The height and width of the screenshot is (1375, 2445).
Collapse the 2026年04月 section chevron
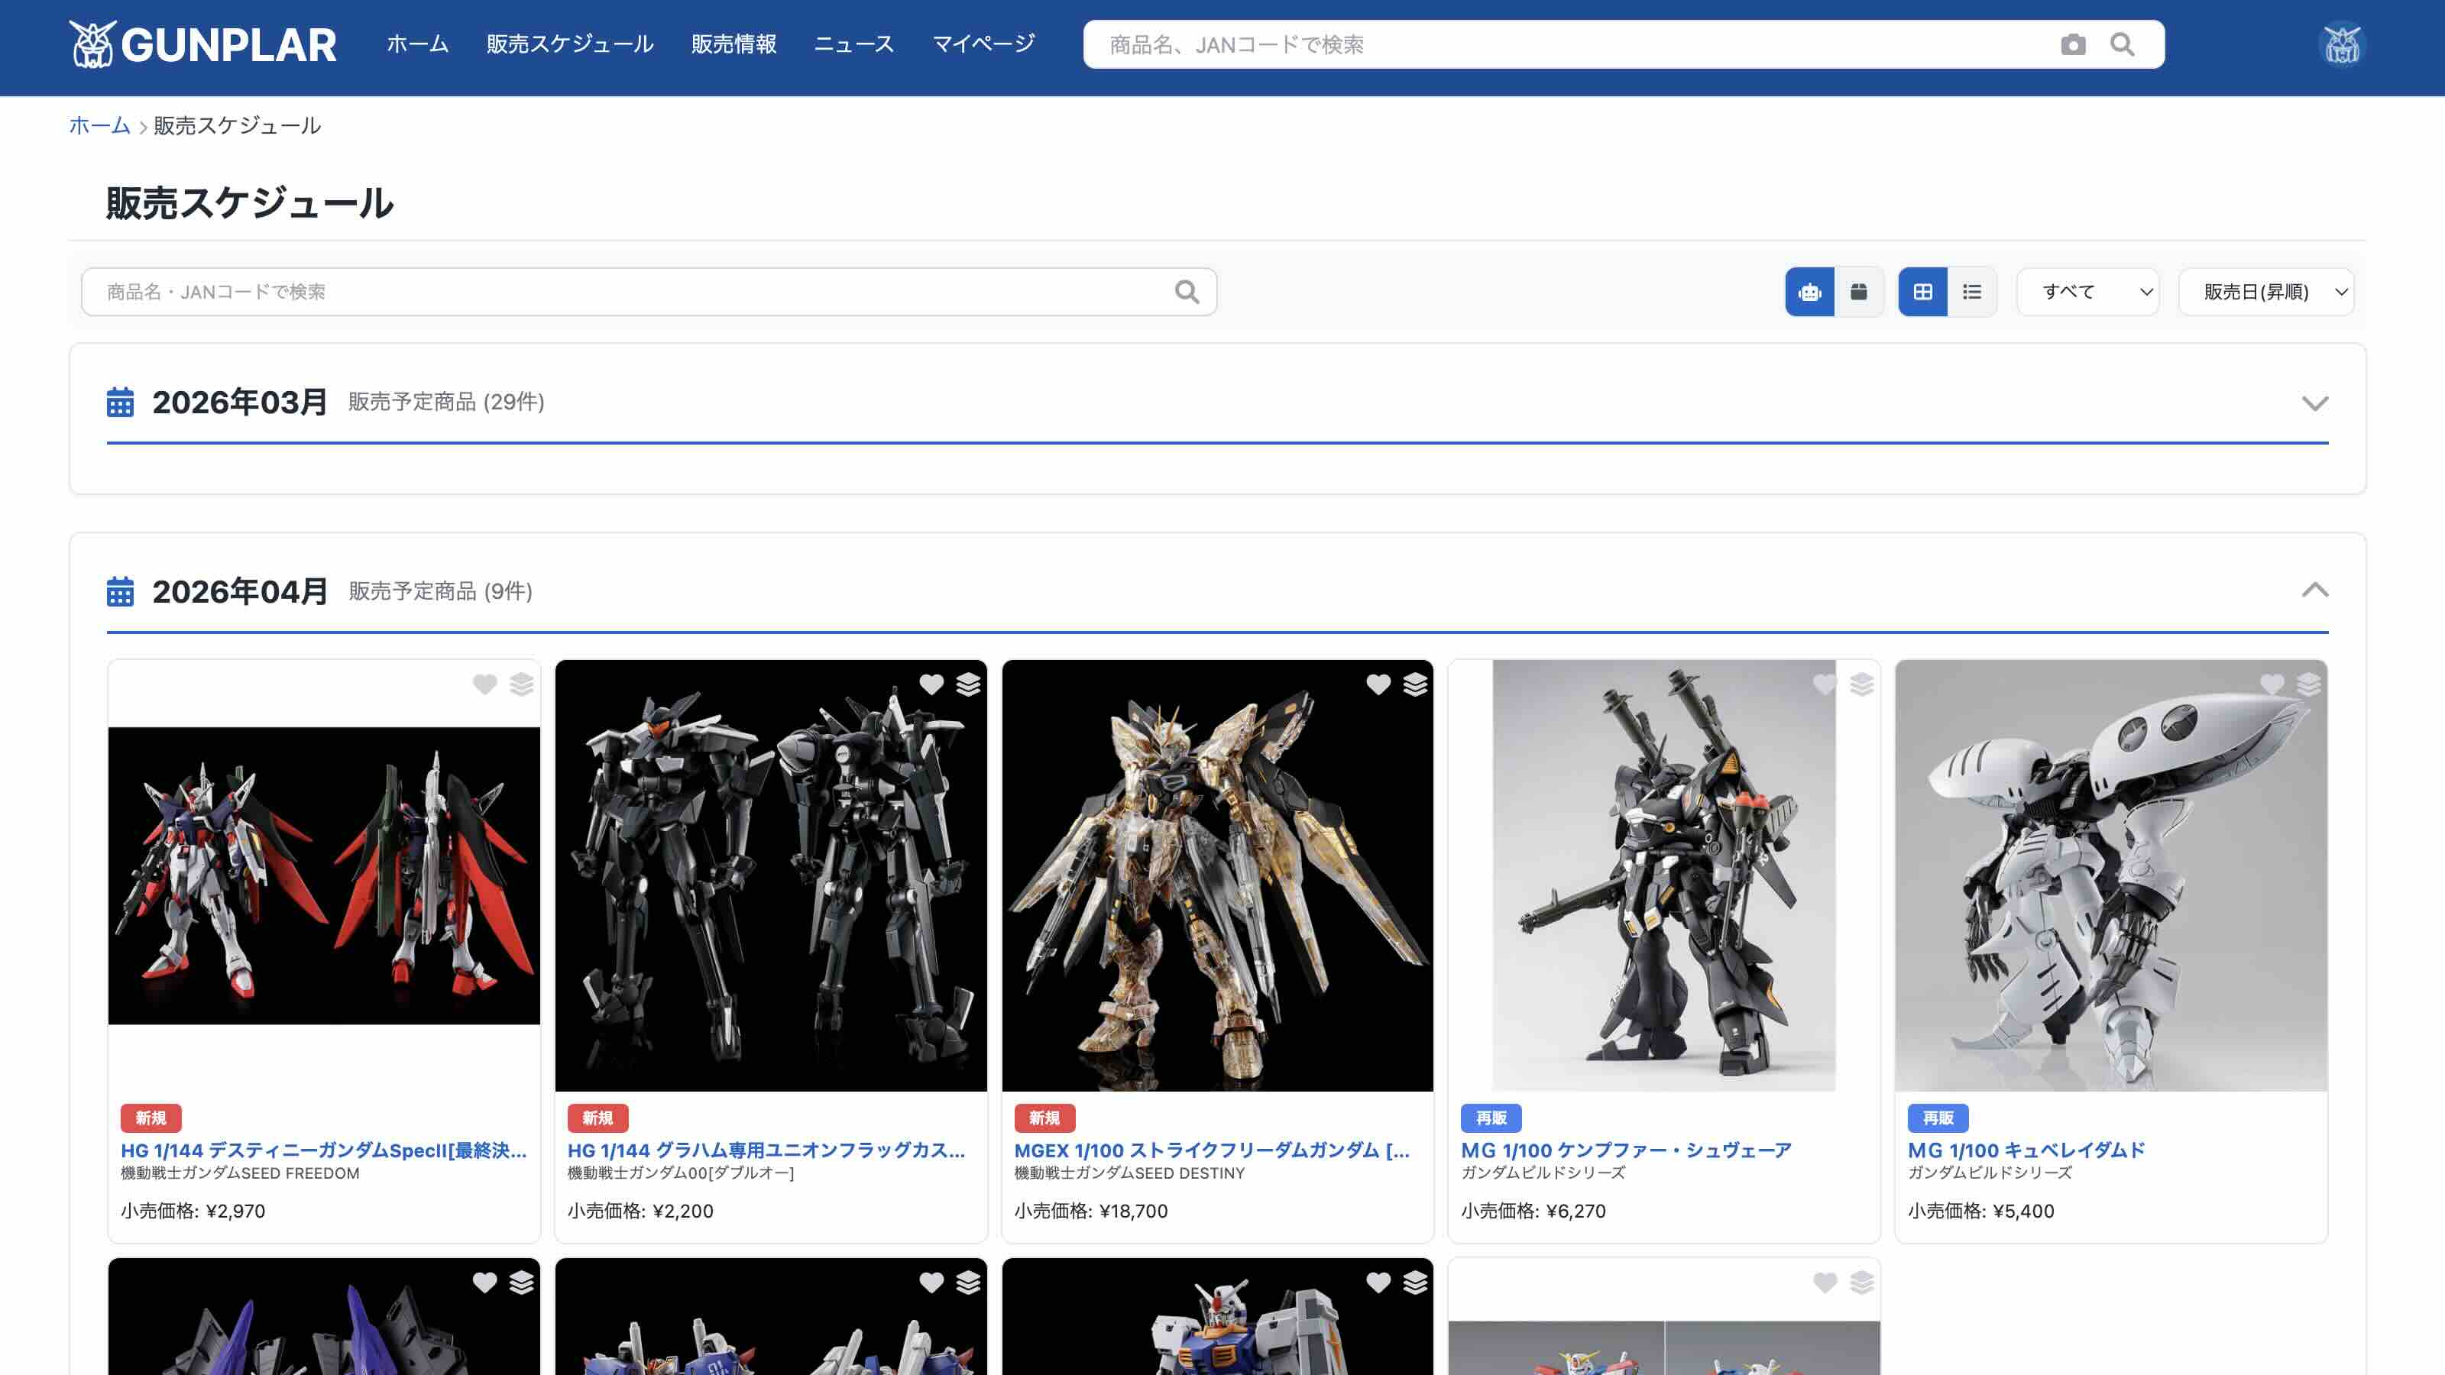tap(2315, 590)
